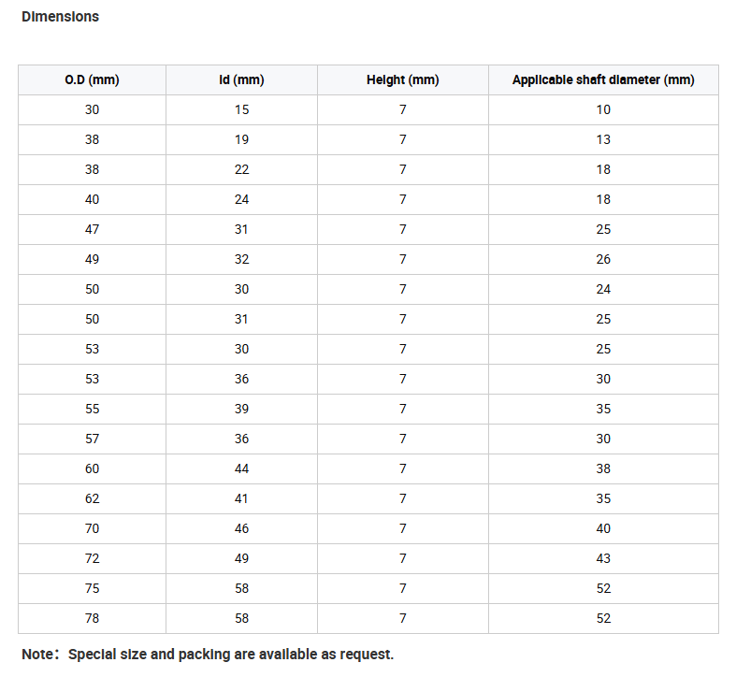Click Applicable shaft diameter (mm) header

point(603,79)
